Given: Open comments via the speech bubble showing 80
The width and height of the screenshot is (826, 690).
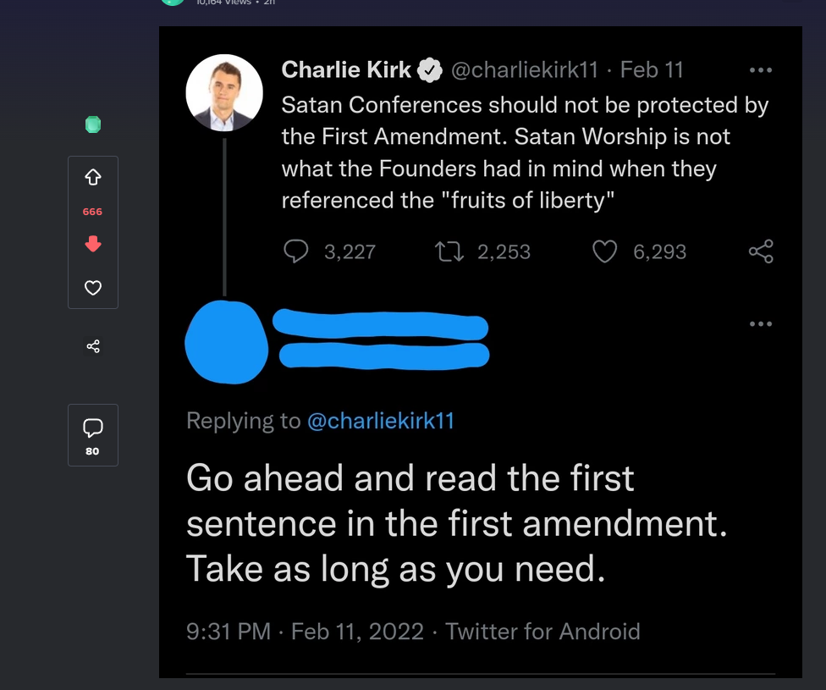Looking at the screenshot, I should click(x=93, y=428).
